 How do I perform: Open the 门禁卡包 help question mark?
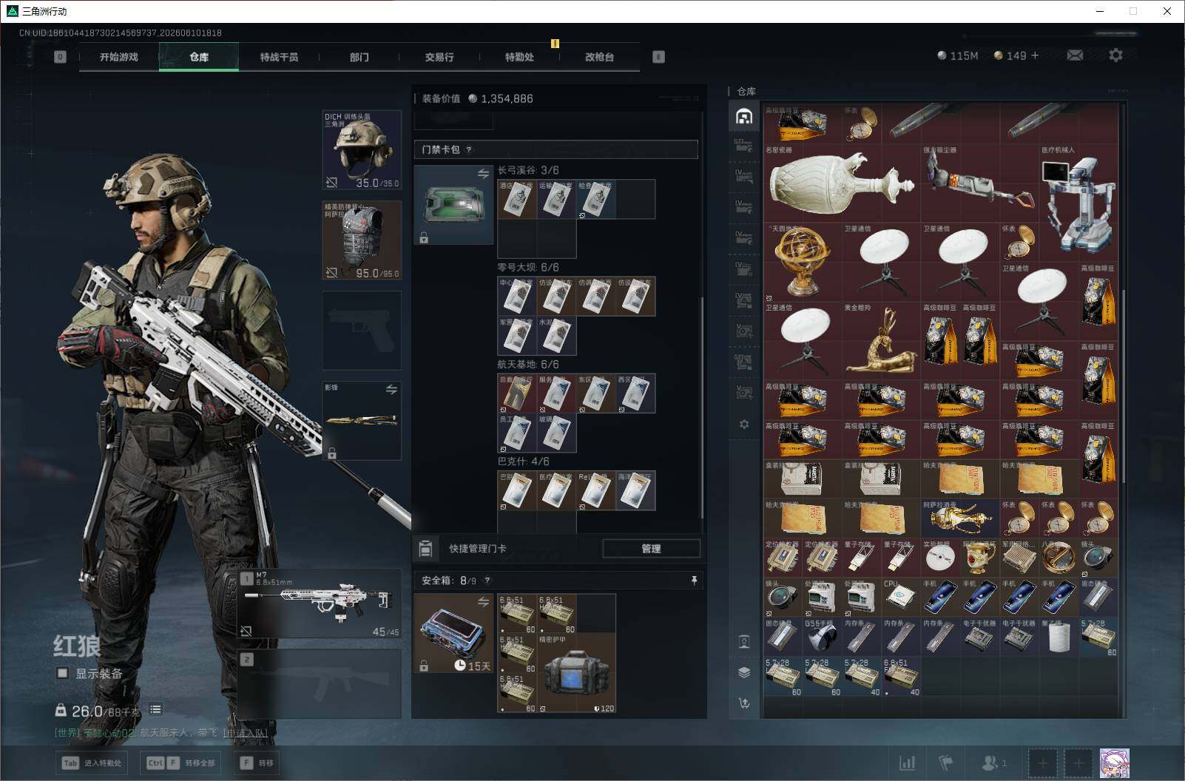point(469,149)
